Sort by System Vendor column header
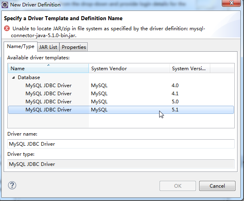This screenshot has width=244, height=201. click(x=129, y=68)
